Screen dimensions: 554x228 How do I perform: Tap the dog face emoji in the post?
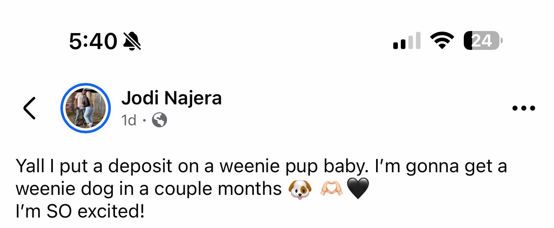[300, 189]
